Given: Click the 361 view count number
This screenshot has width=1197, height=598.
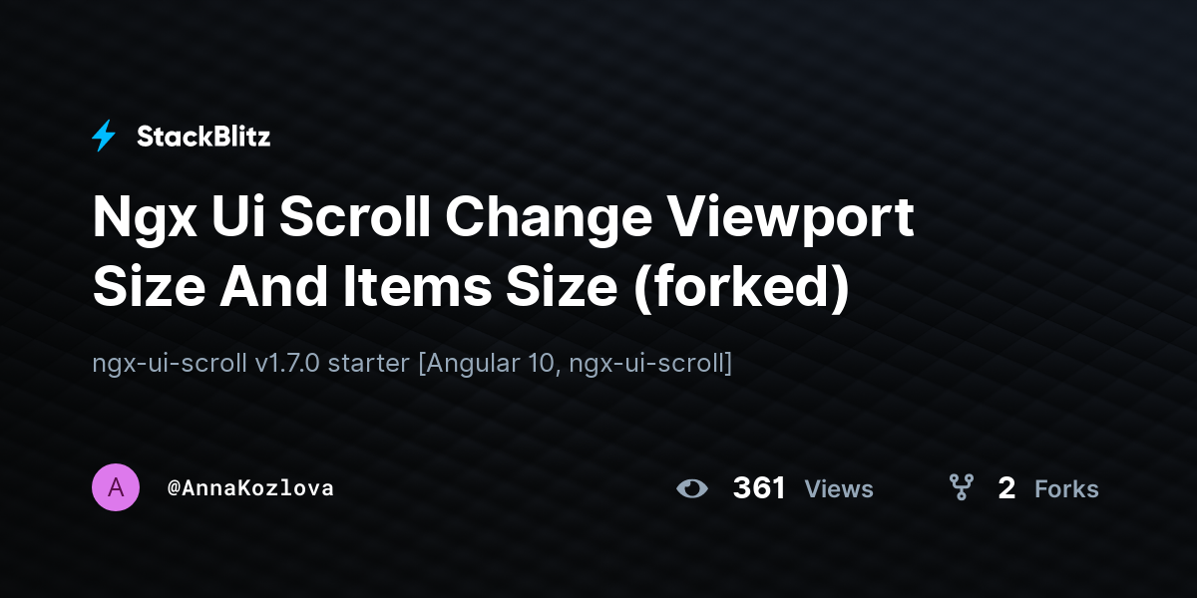Looking at the screenshot, I should (759, 488).
